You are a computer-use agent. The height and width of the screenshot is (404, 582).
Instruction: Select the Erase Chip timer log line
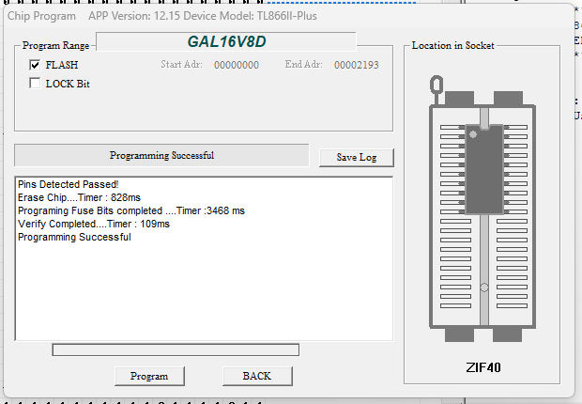pos(78,197)
